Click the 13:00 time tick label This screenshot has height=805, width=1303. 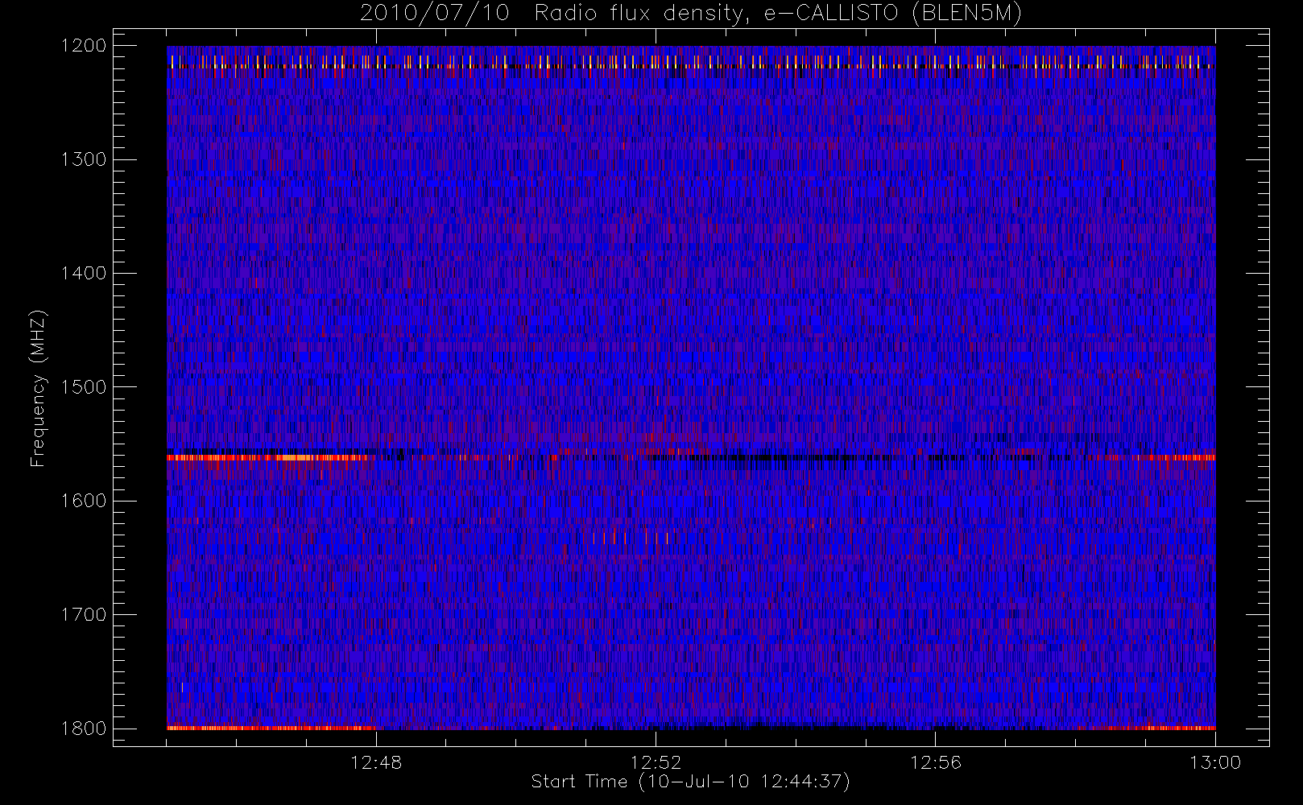(1214, 762)
